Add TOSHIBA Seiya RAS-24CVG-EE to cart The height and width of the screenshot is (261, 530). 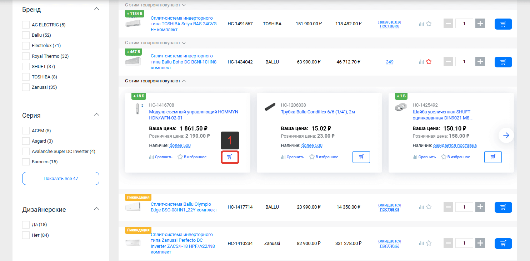(503, 24)
